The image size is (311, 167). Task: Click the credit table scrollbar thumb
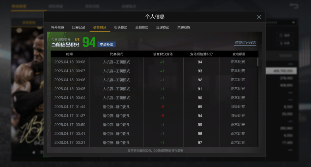click(258, 62)
